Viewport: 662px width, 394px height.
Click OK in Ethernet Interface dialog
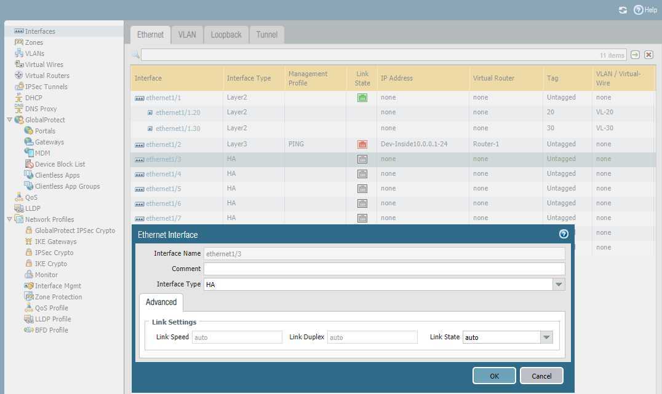(x=494, y=376)
